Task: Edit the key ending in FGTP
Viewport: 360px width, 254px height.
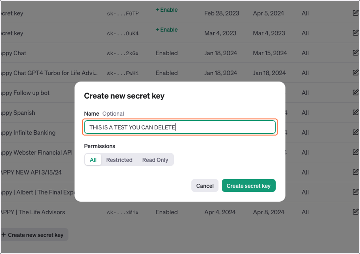Action: pos(355,13)
